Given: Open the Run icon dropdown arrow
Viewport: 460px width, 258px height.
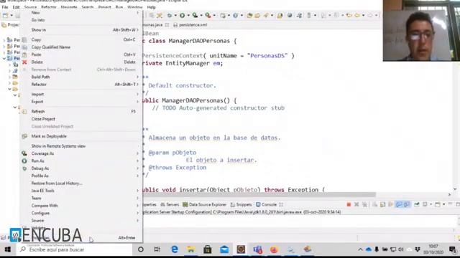Looking at the screenshot, I should (188, 15).
